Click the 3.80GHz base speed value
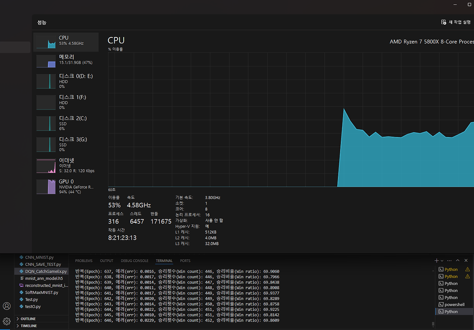Image resolution: width=474 pixels, height=330 pixels. pyautogui.click(x=213, y=198)
